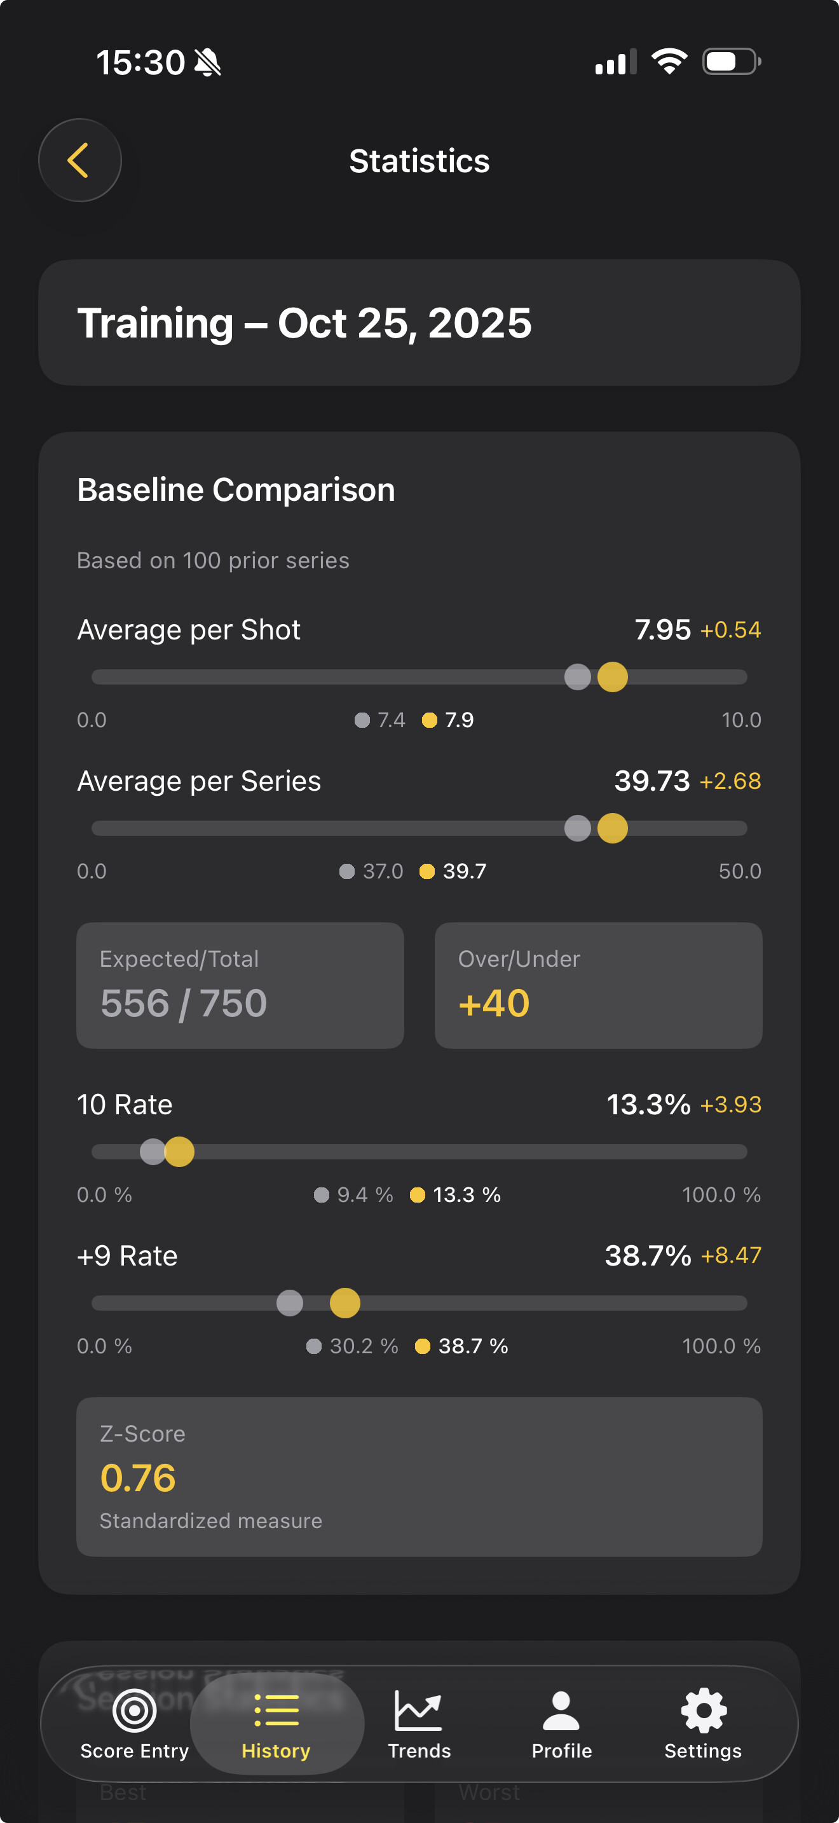Tap the Statistics page title
839x1823 pixels.
click(x=419, y=161)
